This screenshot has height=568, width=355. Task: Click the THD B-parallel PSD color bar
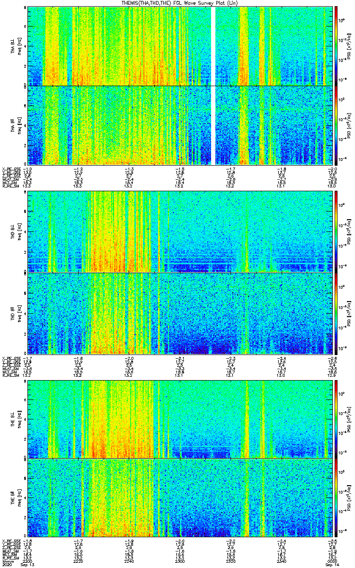click(x=336, y=313)
